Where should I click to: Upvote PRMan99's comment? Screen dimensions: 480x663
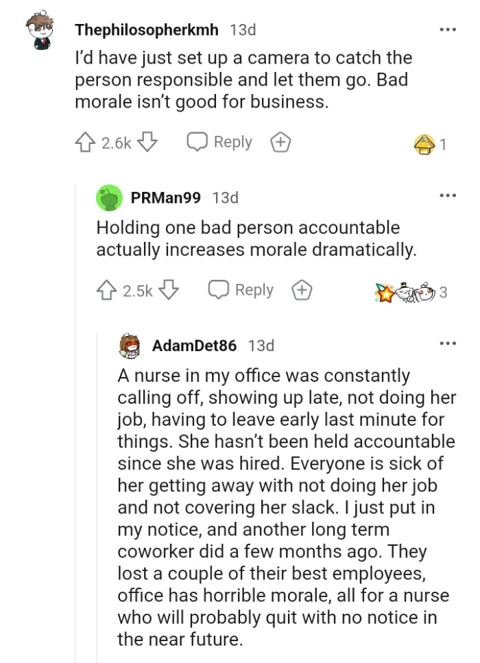(x=106, y=290)
